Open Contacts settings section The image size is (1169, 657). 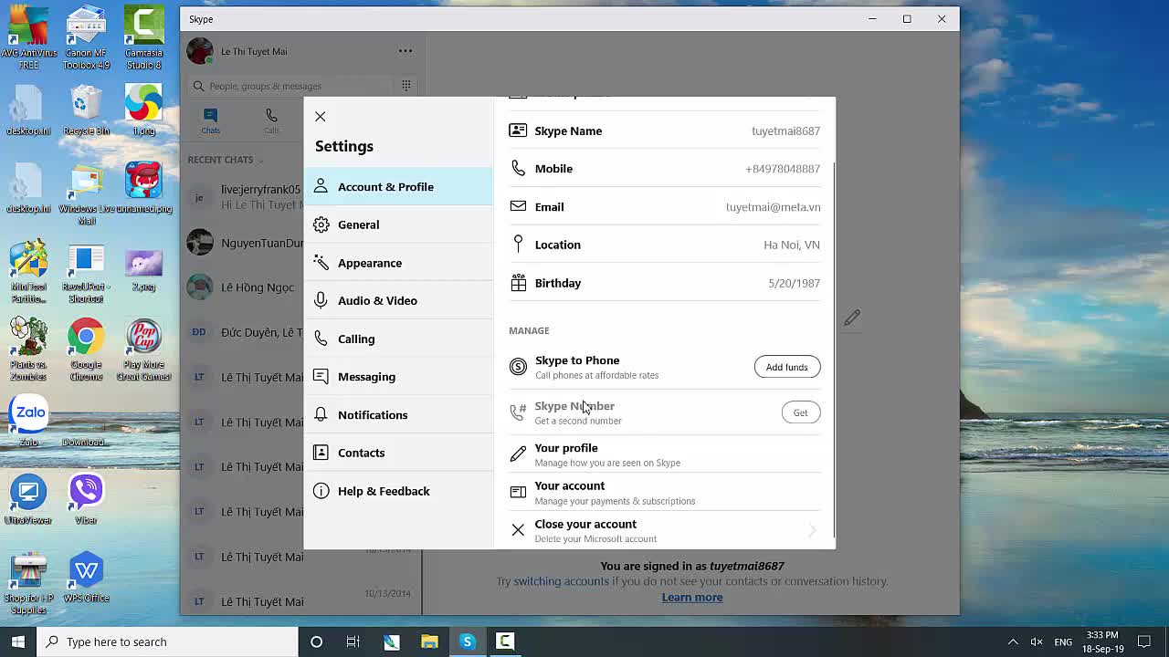click(398, 453)
